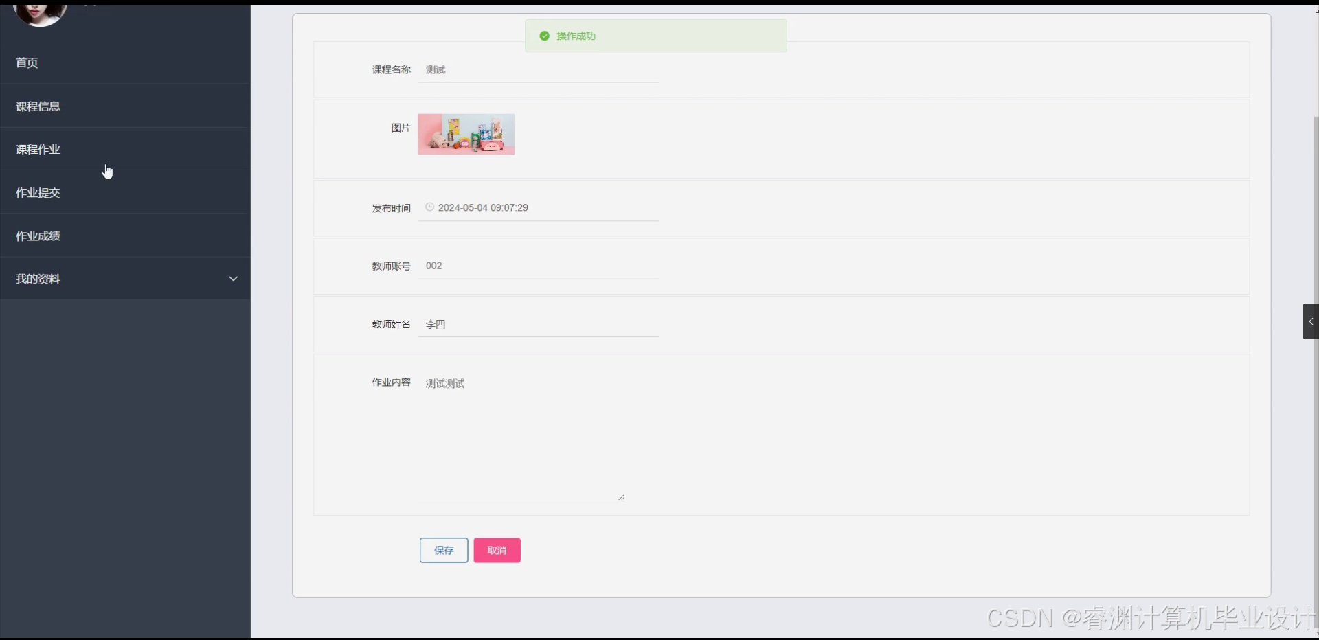Open 作业成绩 in the sidebar
The image size is (1319, 640).
(125, 236)
